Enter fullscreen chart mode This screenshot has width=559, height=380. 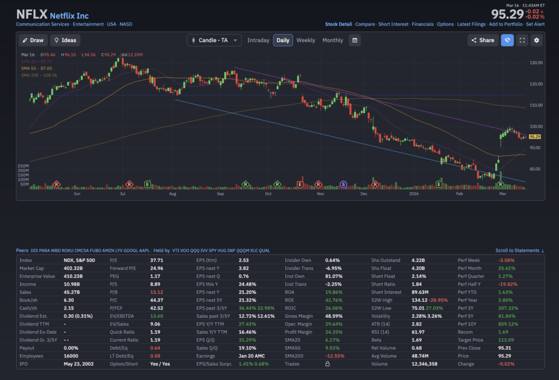pyautogui.click(x=522, y=40)
